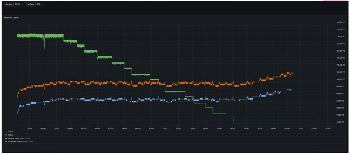Click the 01:00 time axis label
The width and height of the screenshot is (350, 154).
coord(29,128)
